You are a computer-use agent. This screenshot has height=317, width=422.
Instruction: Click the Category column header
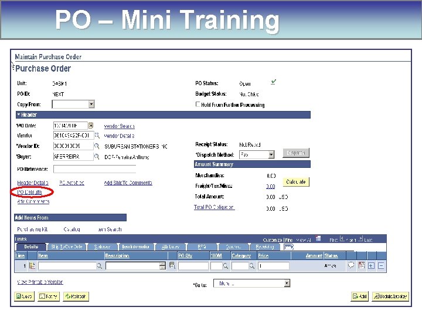241,255
